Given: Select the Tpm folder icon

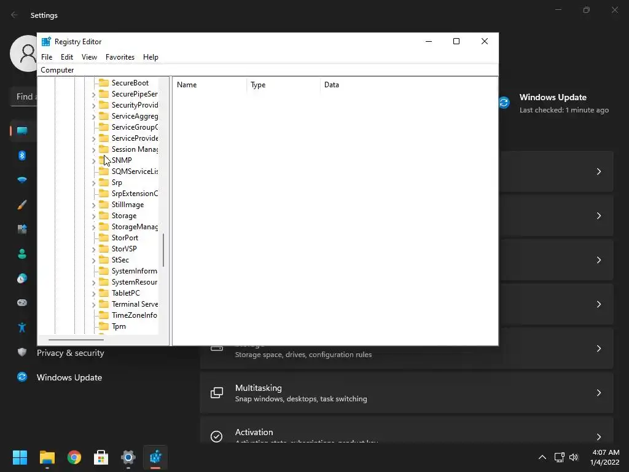Looking at the screenshot, I should [104, 326].
